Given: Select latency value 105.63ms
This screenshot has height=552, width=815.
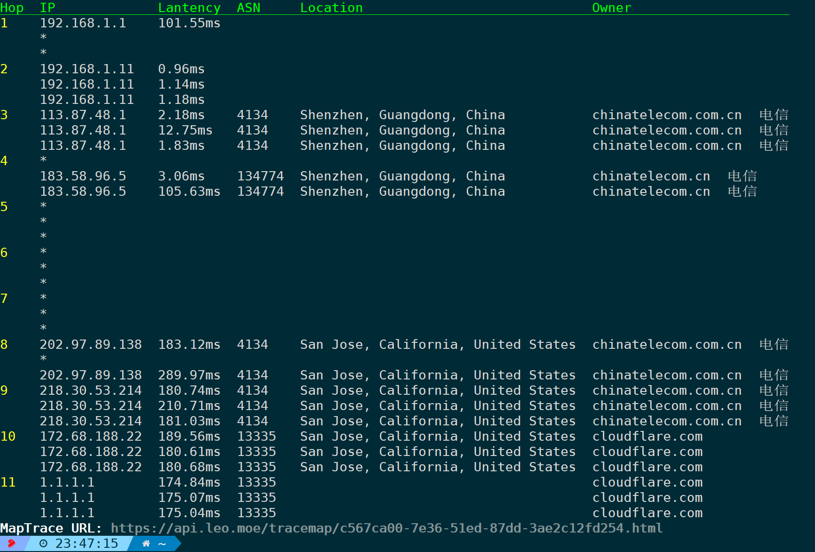Looking at the screenshot, I should pyautogui.click(x=189, y=192).
